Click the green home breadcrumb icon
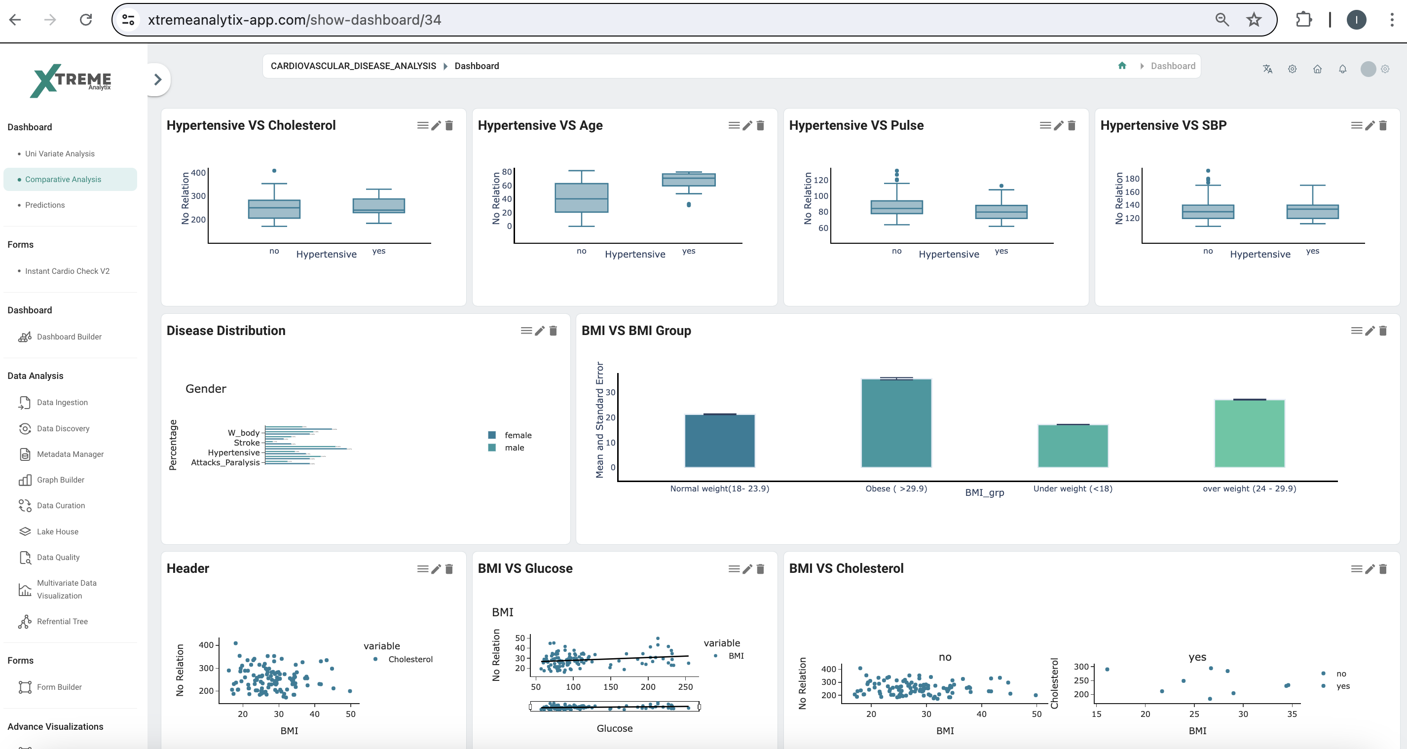 (x=1122, y=66)
